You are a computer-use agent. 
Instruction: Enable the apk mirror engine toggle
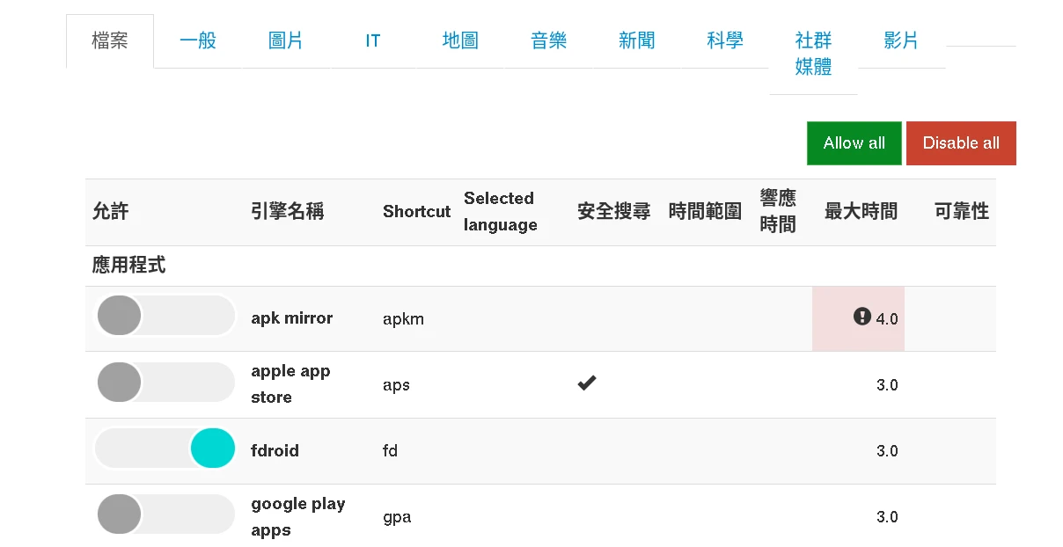(x=165, y=317)
